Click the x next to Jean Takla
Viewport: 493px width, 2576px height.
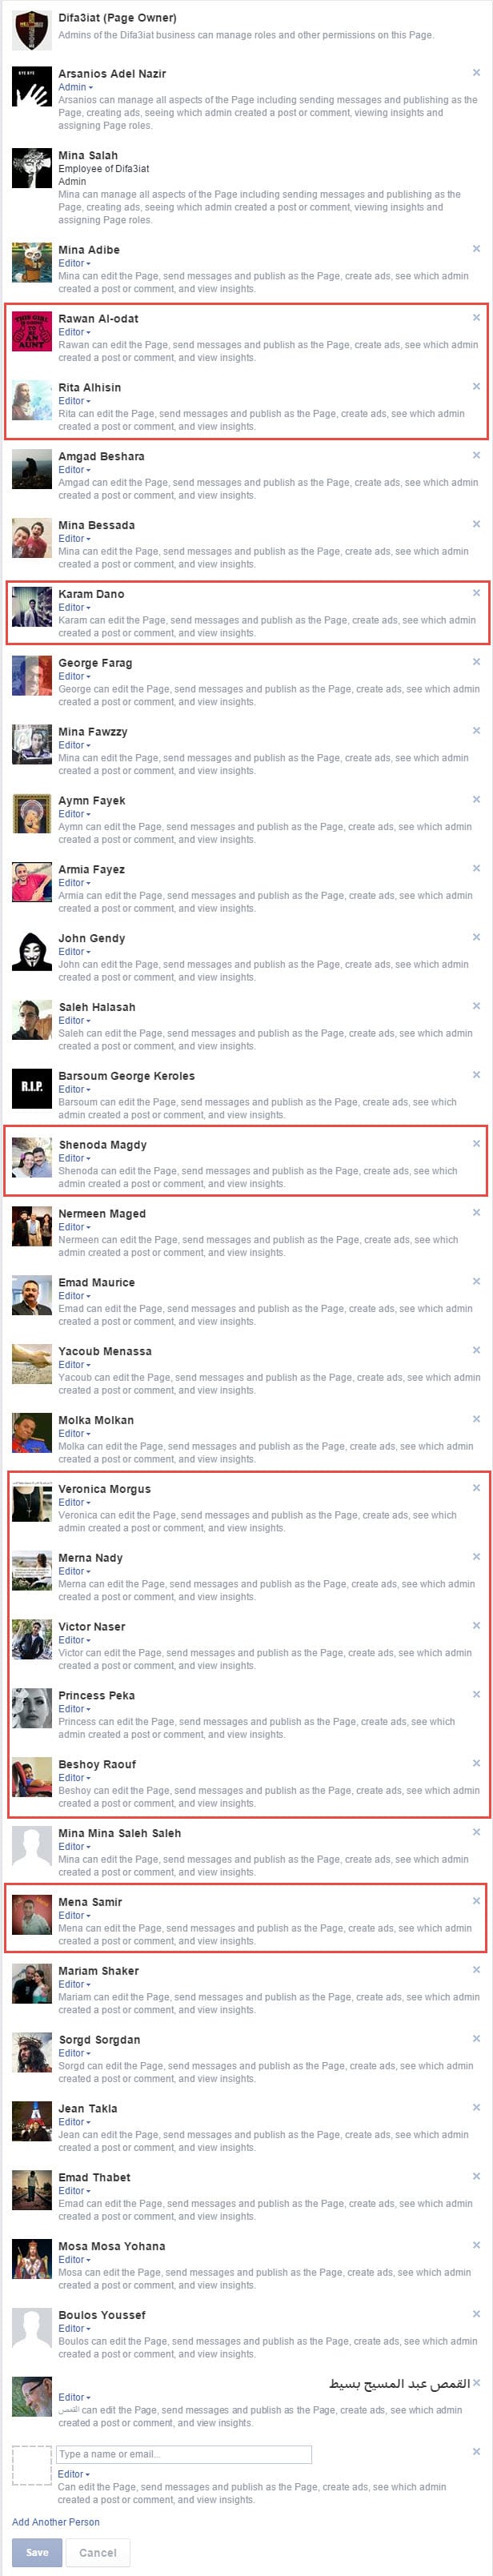coord(476,2107)
